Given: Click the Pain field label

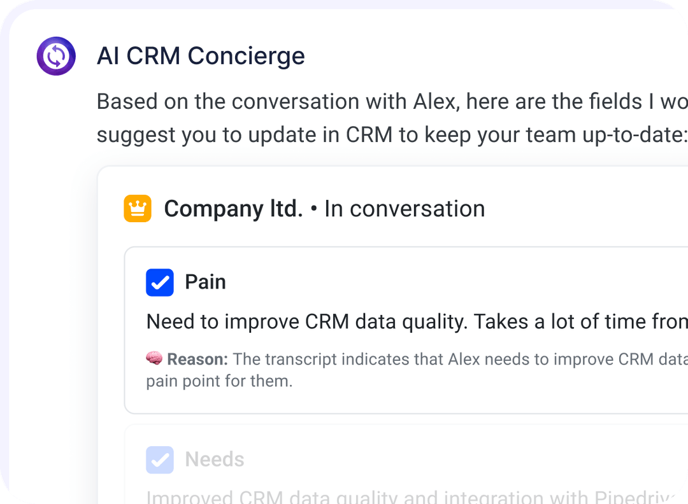Looking at the screenshot, I should pos(205,282).
